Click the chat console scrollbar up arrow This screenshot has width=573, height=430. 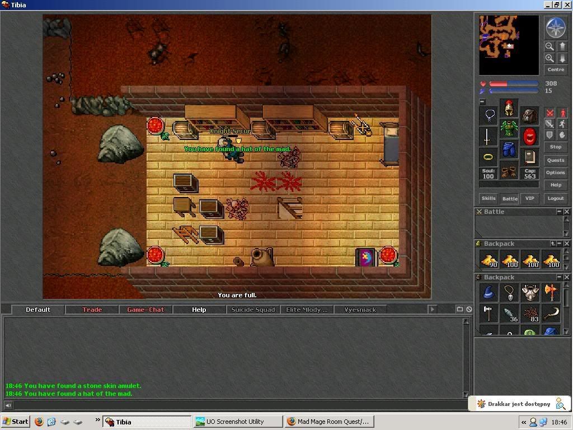[466, 321]
